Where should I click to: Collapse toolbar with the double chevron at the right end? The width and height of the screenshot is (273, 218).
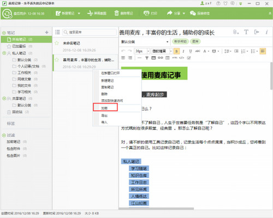[x=270, y=14]
